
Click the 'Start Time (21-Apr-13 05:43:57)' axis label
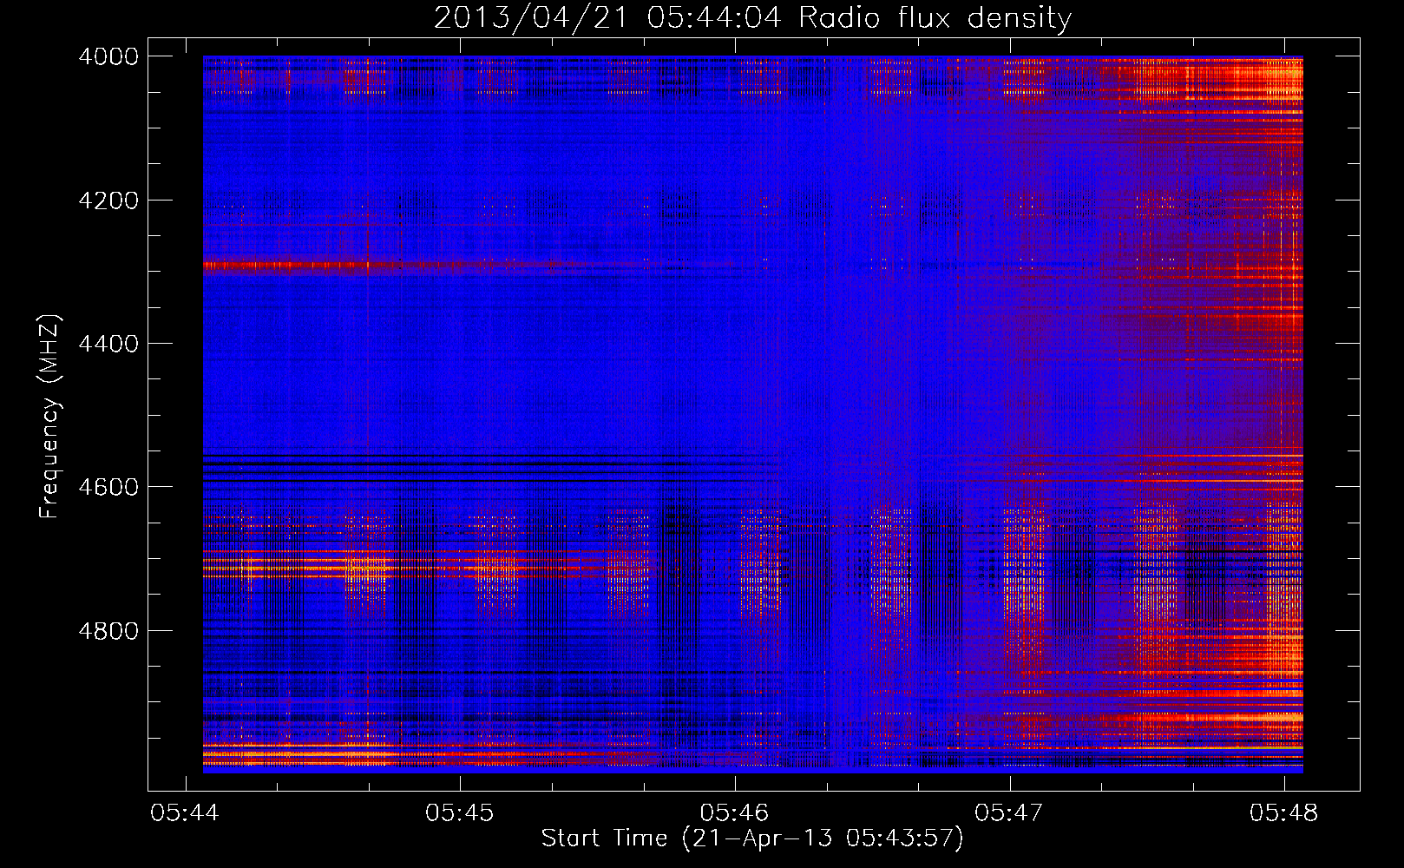752,838
